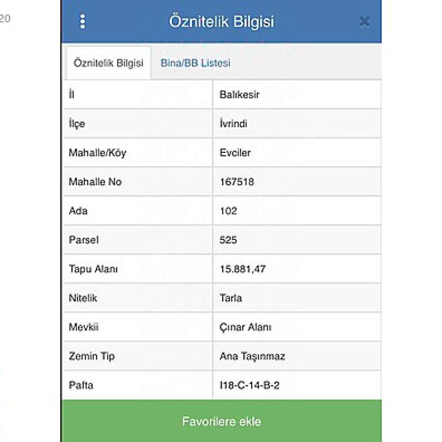The width and height of the screenshot is (442, 442).
Task: Click the Zemin Tip value Ana Taşınmaz
Action: [x=252, y=356]
